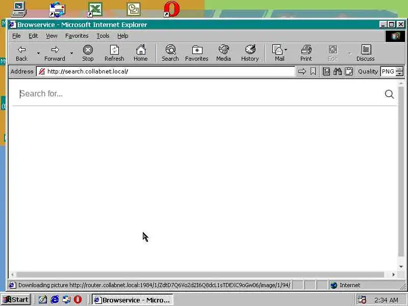Open the Media toolbar pane
Viewport: 408px width, 306px height.
(x=223, y=54)
